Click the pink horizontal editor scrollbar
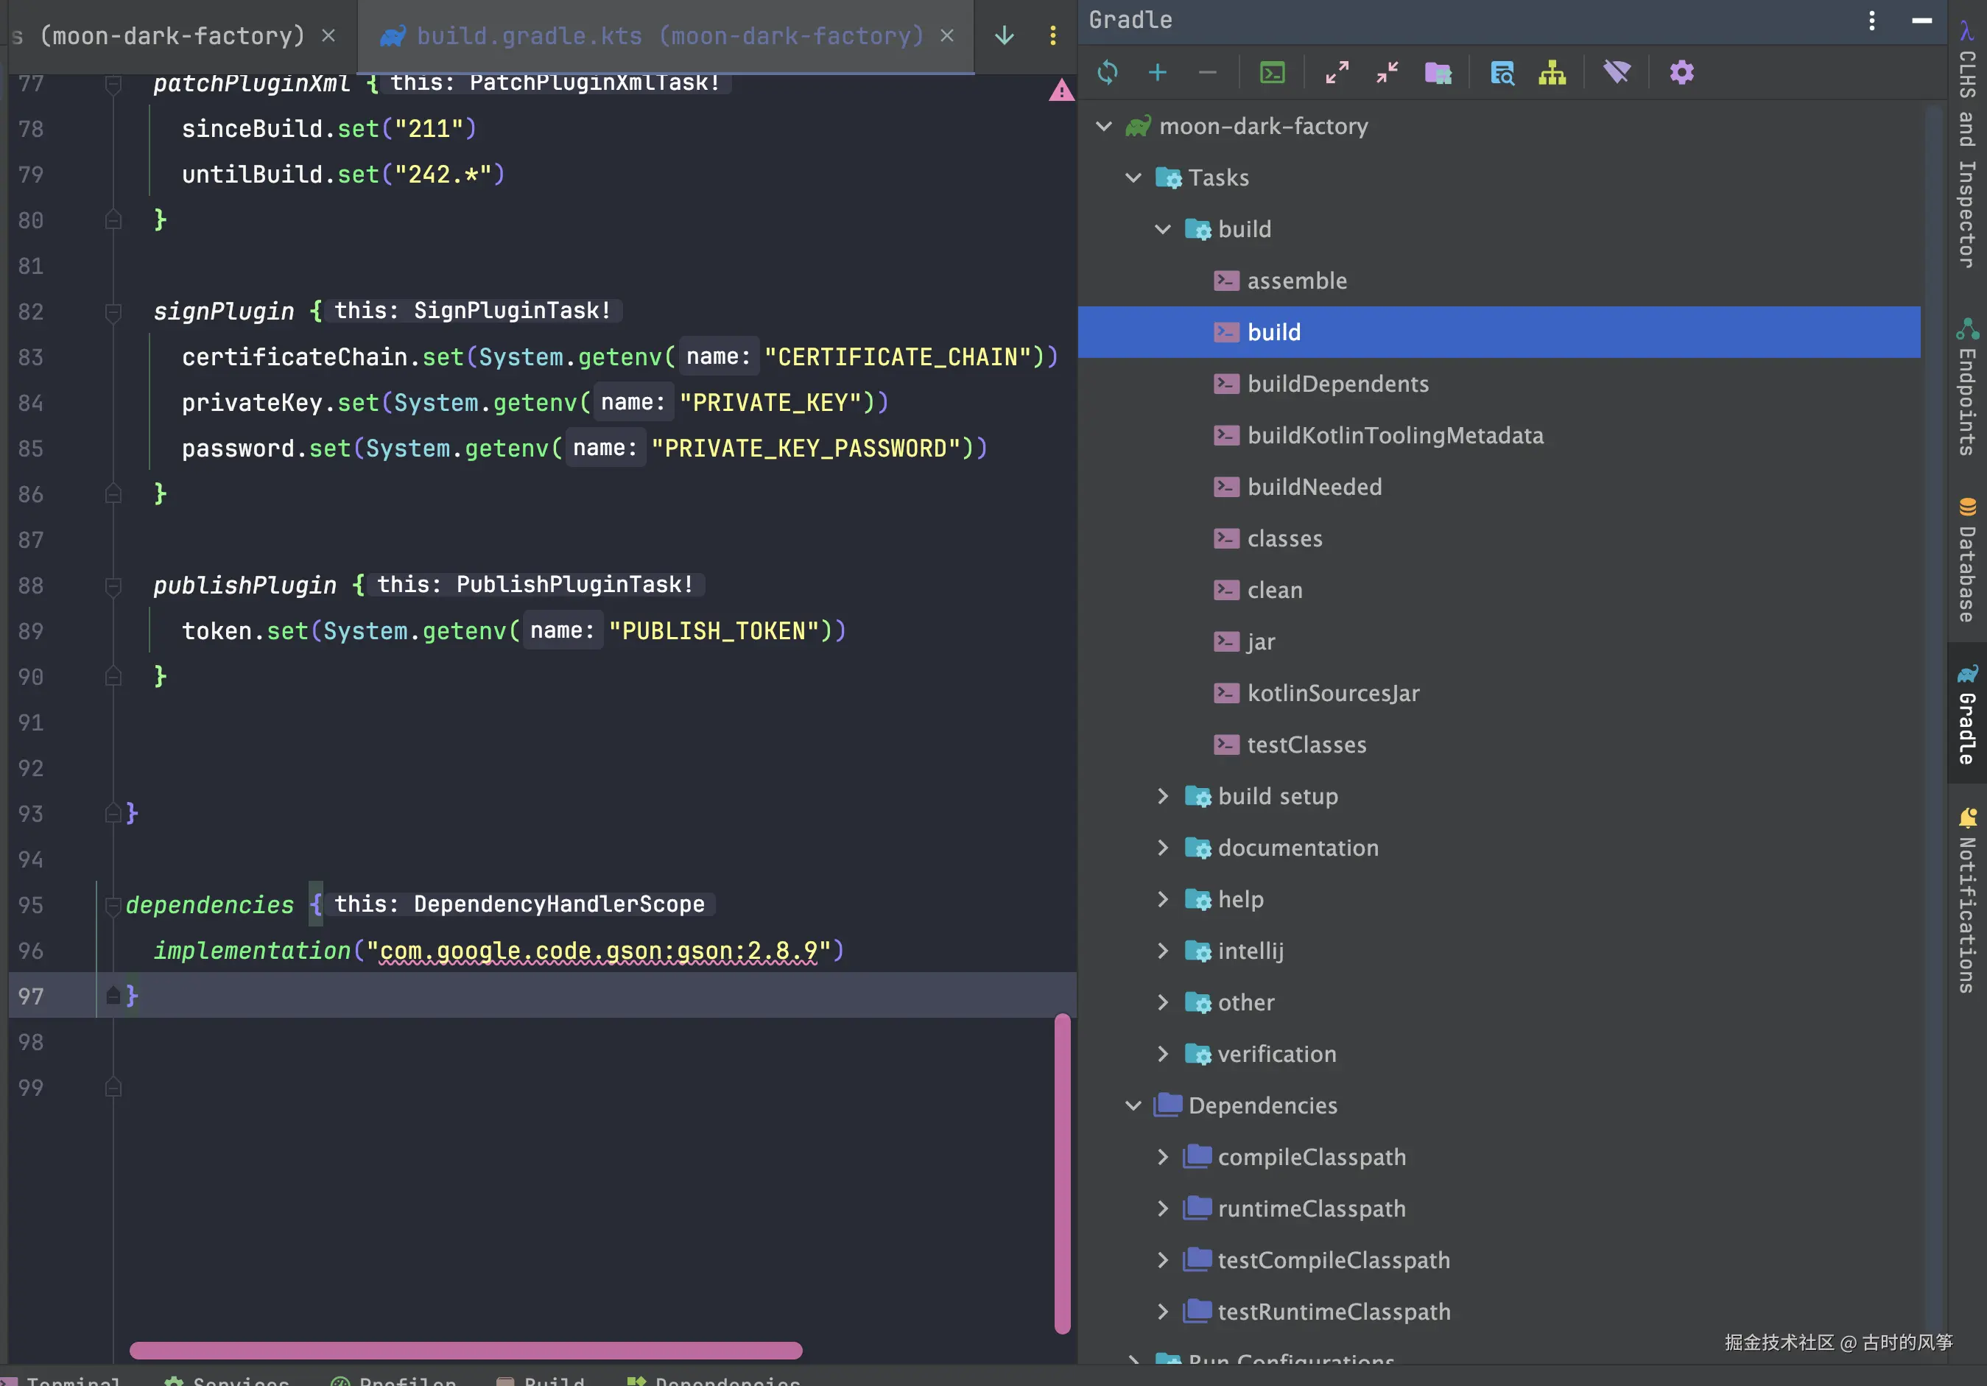 (x=465, y=1351)
